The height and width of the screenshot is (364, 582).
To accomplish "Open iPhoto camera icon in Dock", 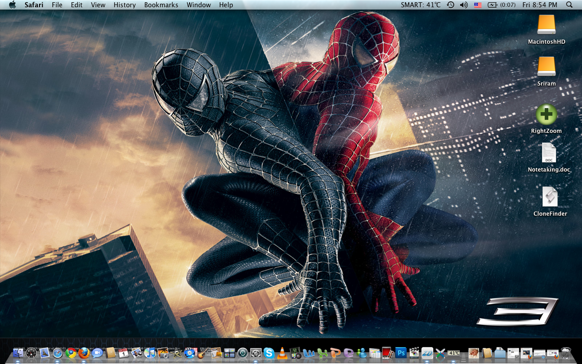I will click(163, 353).
